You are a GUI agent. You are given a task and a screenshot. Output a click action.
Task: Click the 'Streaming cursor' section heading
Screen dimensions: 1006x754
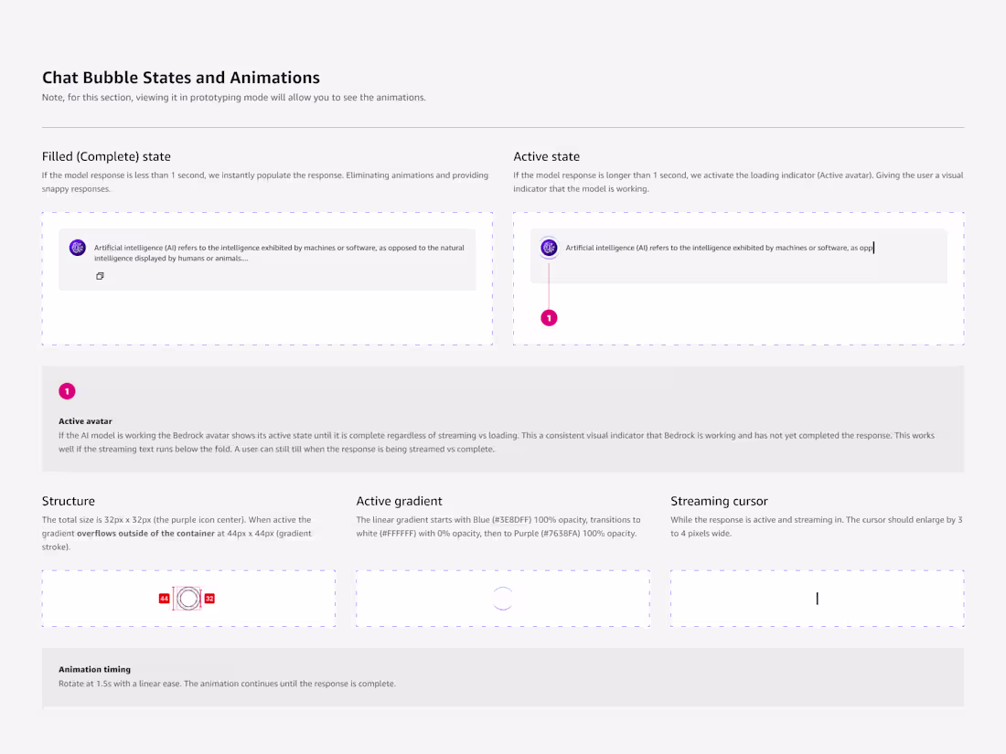tap(719, 501)
